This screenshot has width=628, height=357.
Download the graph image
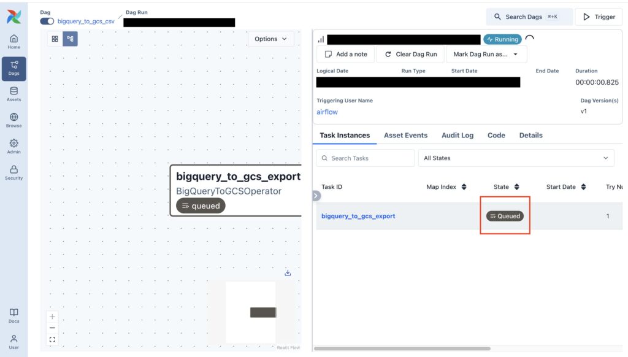coord(288,273)
